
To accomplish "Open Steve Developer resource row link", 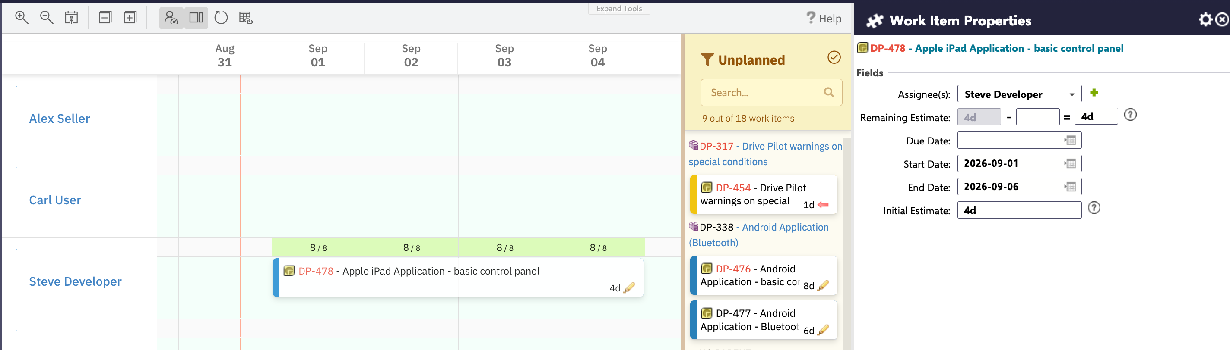I will coord(75,282).
